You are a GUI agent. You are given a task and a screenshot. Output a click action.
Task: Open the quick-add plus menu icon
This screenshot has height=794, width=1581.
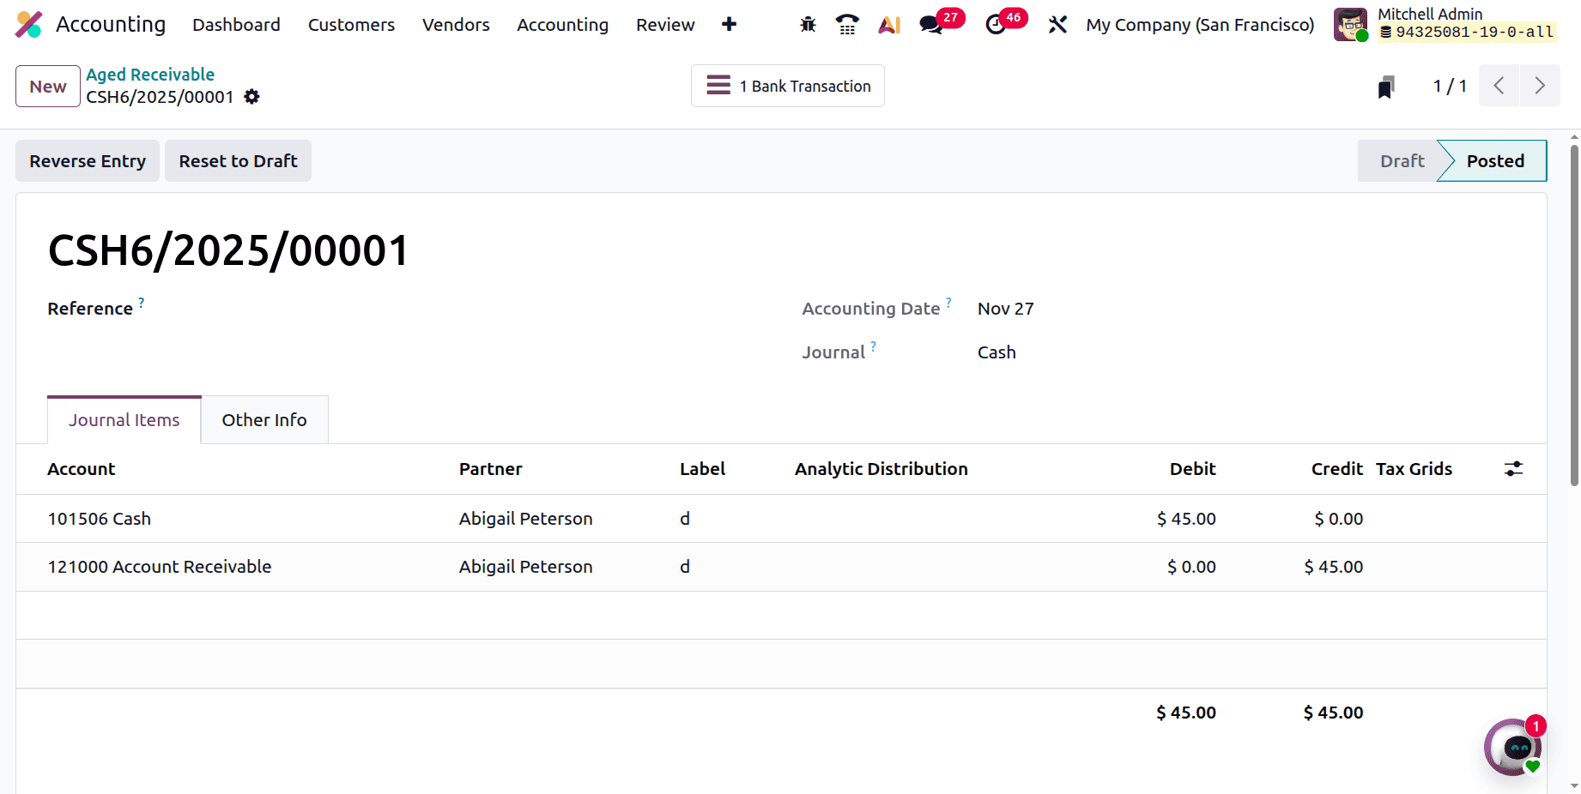(x=729, y=25)
